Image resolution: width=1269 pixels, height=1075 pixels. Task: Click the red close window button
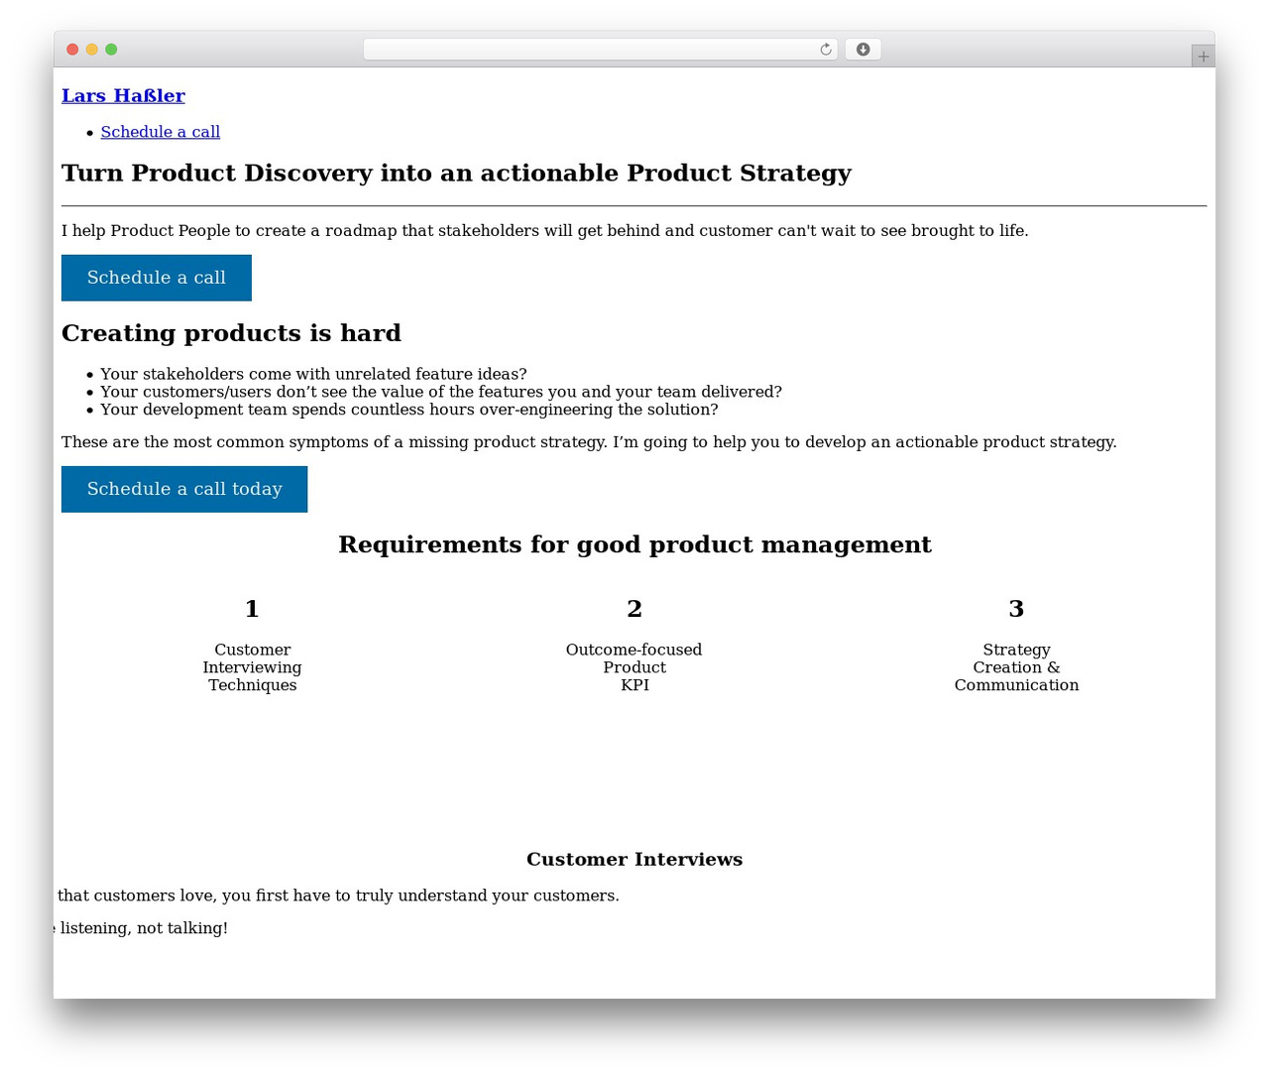tap(72, 50)
